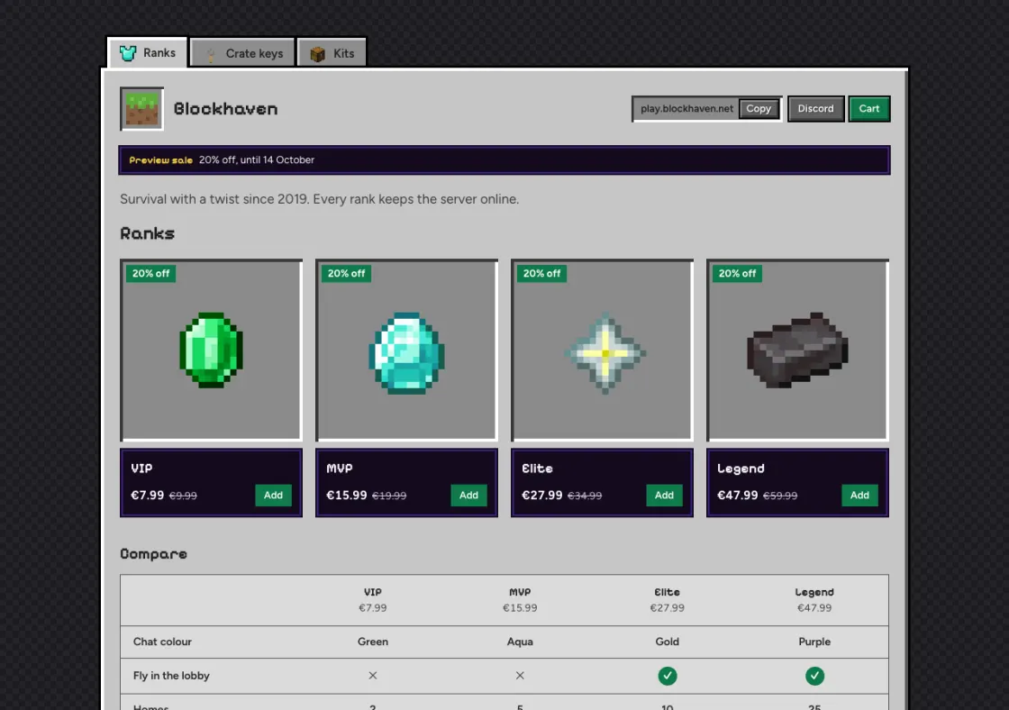Click the Legend rank title on its card
Image resolution: width=1009 pixels, height=710 pixels.
tap(741, 469)
